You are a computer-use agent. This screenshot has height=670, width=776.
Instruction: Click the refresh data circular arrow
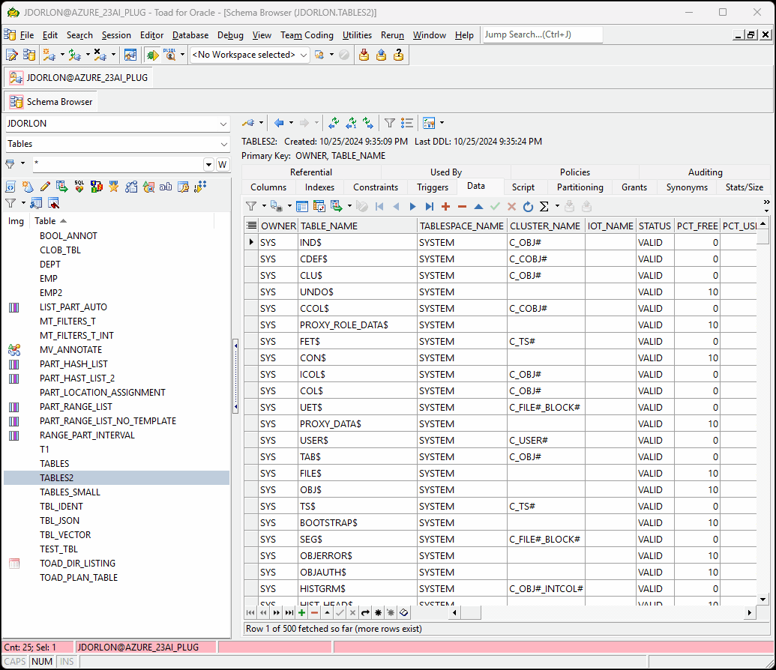tap(528, 206)
